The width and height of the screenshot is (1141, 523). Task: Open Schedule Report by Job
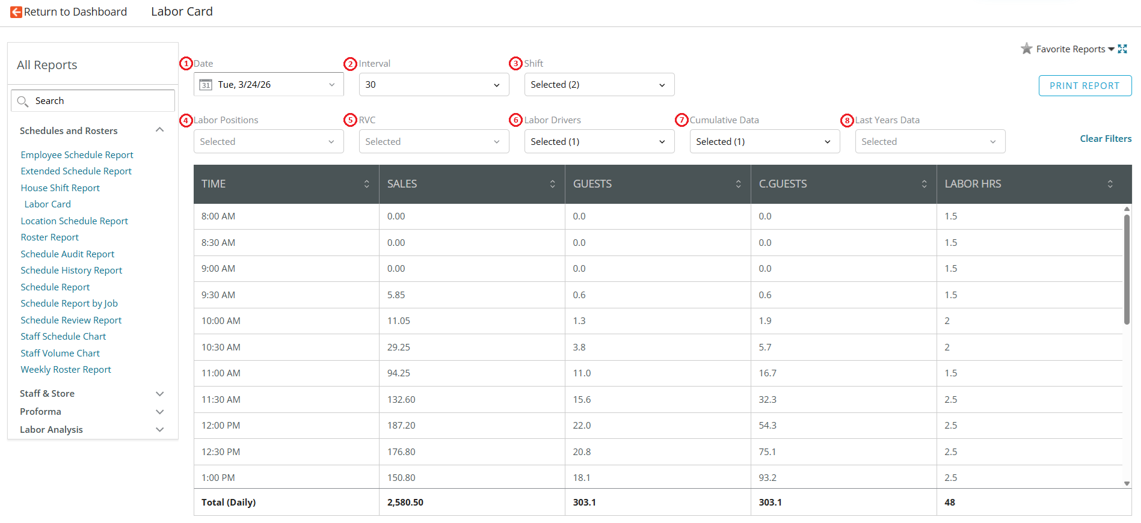(69, 304)
